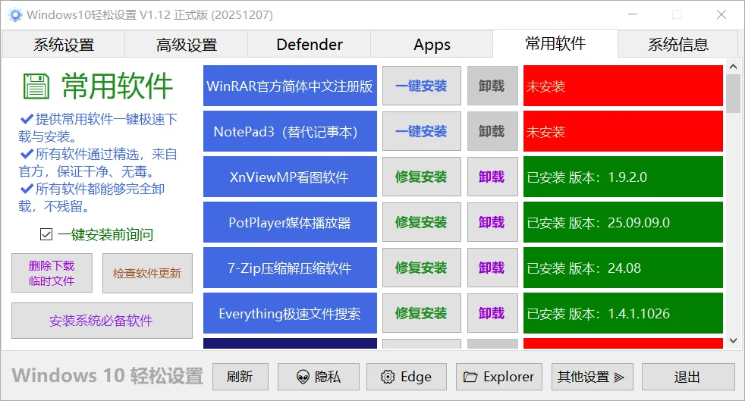The width and height of the screenshot is (745, 401).
Task: Click the XnViewMP看图软件 label
Action: (290, 177)
